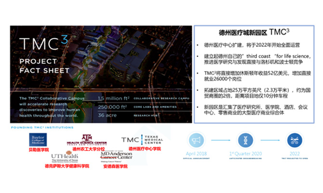Click the bullet mentioning 'third coast'

(x=257, y=59)
